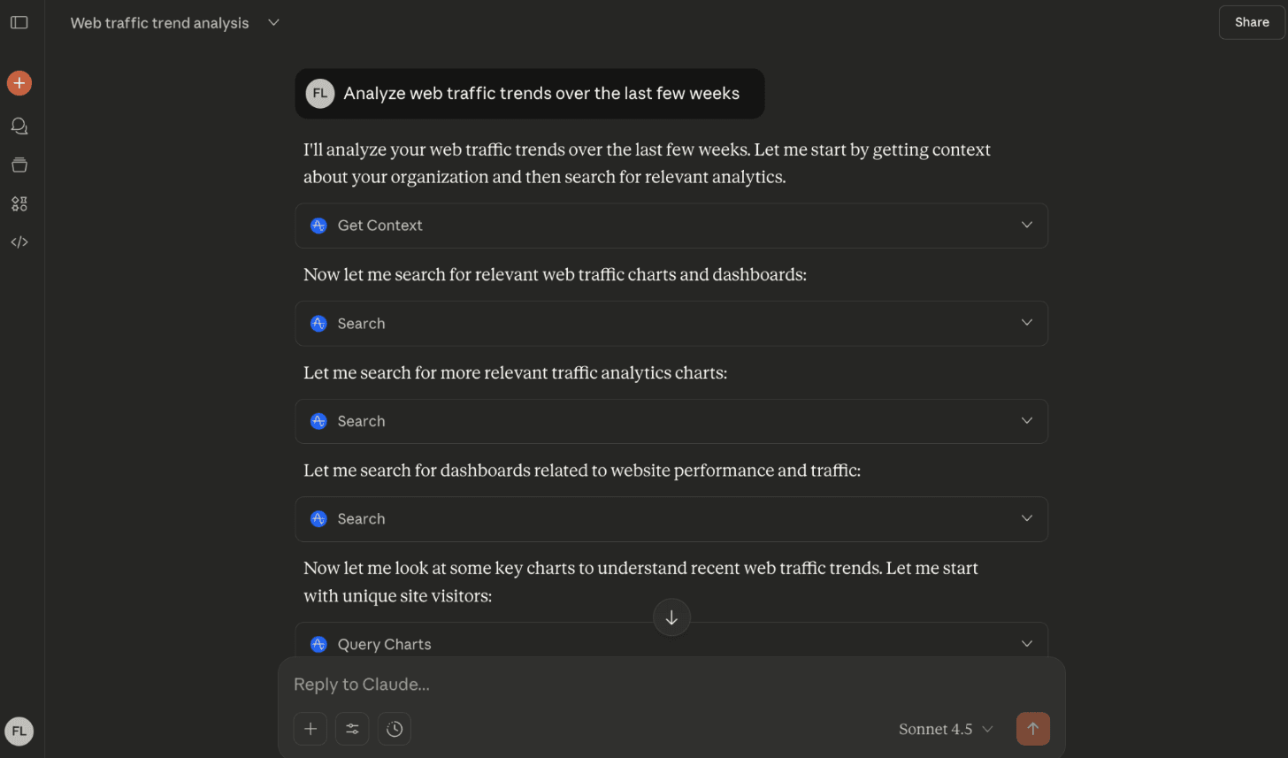Open search and tools settings icon
This screenshot has width=1288, height=758.
point(352,729)
